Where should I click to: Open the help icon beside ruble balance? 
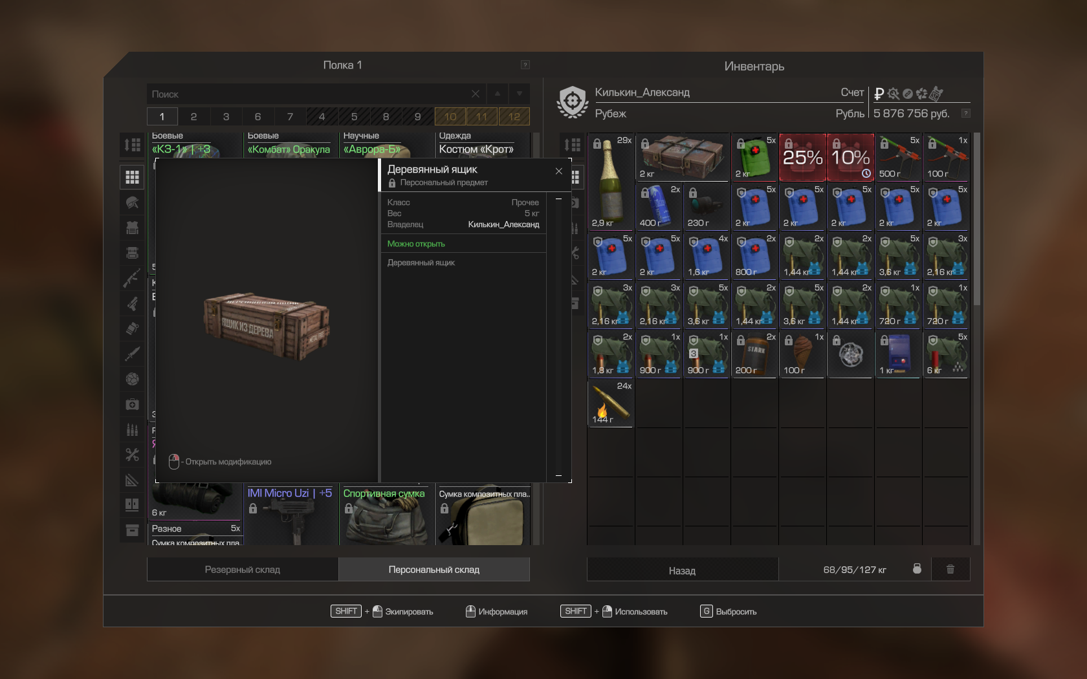click(966, 113)
